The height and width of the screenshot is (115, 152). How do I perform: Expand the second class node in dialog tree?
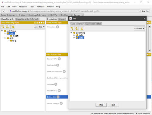tap(74, 38)
